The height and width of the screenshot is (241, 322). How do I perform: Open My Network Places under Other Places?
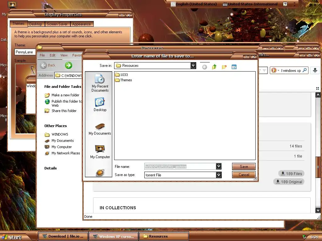pyautogui.click(x=66, y=153)
